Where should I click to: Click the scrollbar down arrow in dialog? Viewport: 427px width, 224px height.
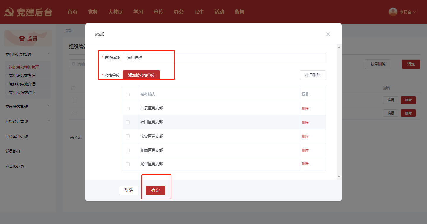[339, 177]
